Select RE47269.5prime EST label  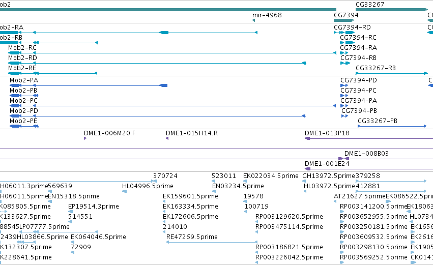click(x=192, y=238)
